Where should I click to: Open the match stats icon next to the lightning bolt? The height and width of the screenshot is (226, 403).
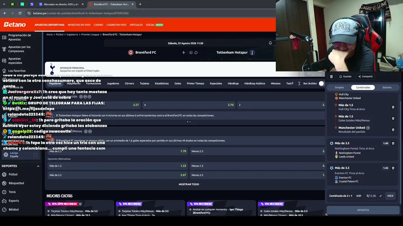(191, 52)
